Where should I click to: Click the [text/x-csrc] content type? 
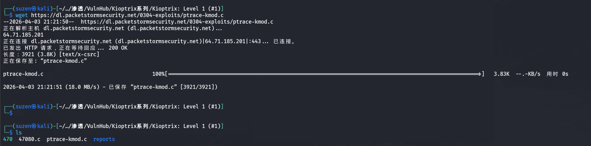pyautogui.click(x=79, y=54)
